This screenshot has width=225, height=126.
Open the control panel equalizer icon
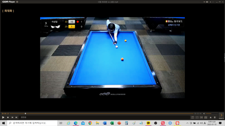197,117
